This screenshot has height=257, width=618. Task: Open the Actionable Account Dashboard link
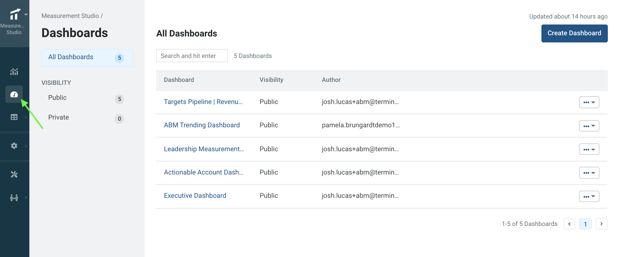click(x=204, y=172)
